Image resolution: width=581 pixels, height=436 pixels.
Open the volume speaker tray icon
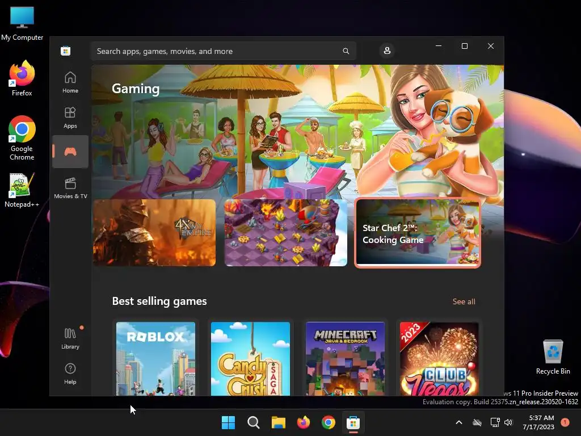pyautogui.click(x=508, y=422)
